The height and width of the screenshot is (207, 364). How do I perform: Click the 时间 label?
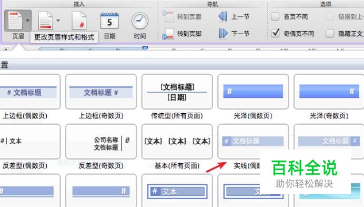coord(140,36)
